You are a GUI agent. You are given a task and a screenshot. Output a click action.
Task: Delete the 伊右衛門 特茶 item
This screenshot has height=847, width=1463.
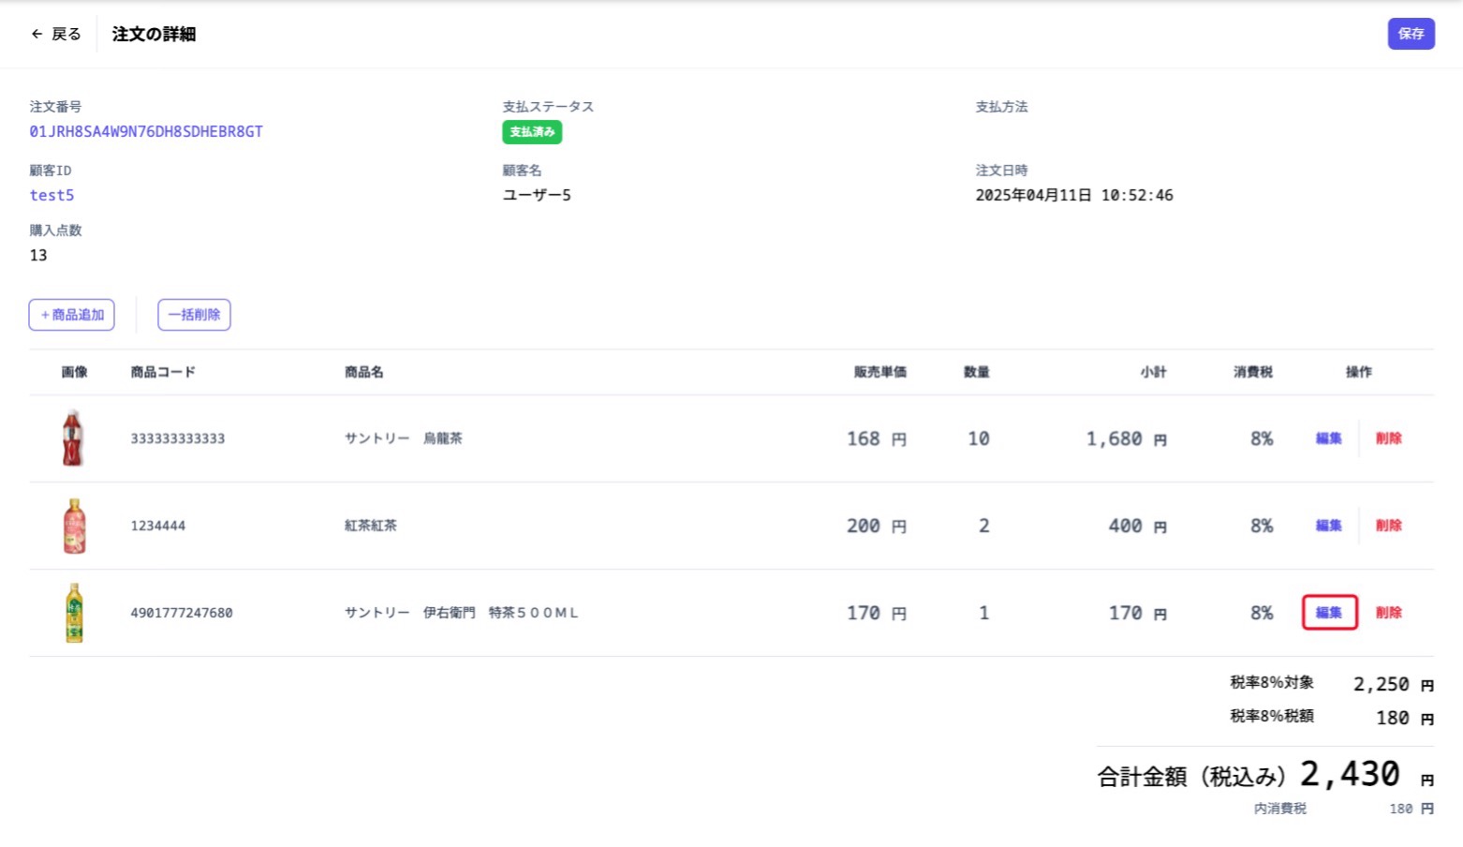pyautogui.click(x=1389, y=612)
